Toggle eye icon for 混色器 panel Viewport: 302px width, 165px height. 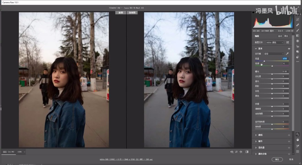point(289,148)
